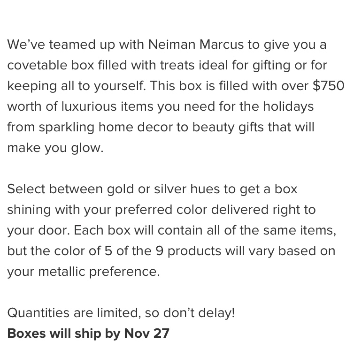The width and height of the screenshot is (346, 349).
Task: Click the words "metallic preference."
Action: point(99,272)
